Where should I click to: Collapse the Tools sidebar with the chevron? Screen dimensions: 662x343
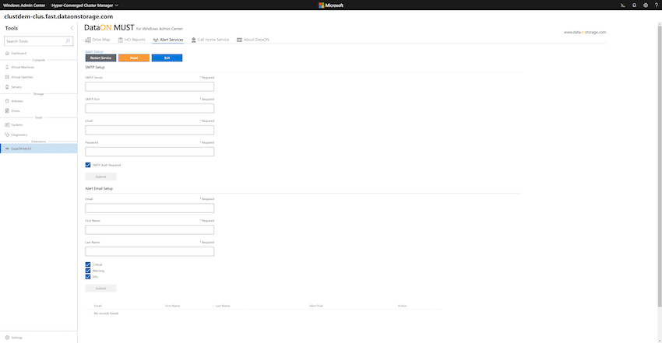(x=72, y=28)
